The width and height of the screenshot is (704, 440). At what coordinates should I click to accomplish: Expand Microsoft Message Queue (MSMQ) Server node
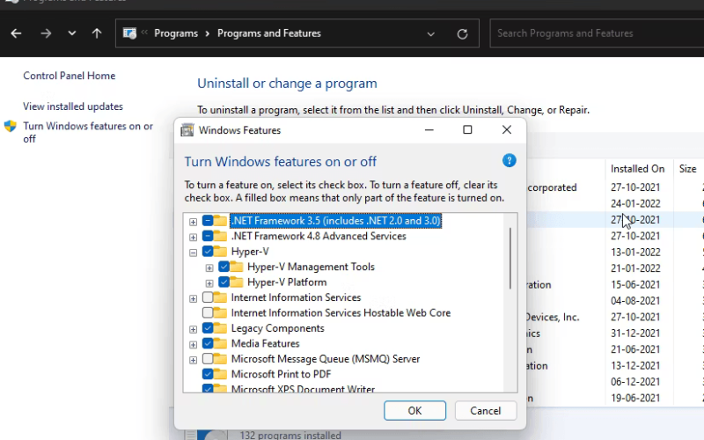[193, 360]
